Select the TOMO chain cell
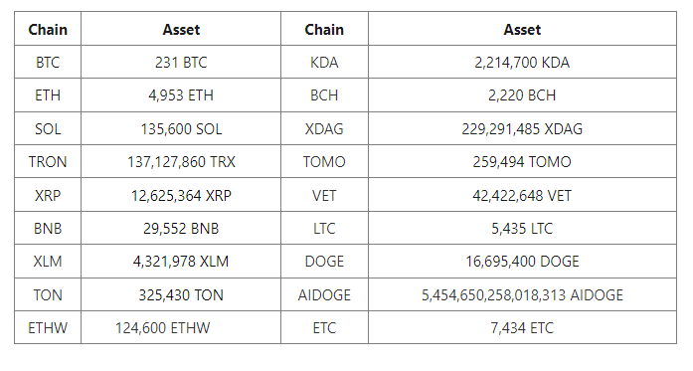Screen dimensions: 693x371 pyautogui.click(x=324, y=161)
